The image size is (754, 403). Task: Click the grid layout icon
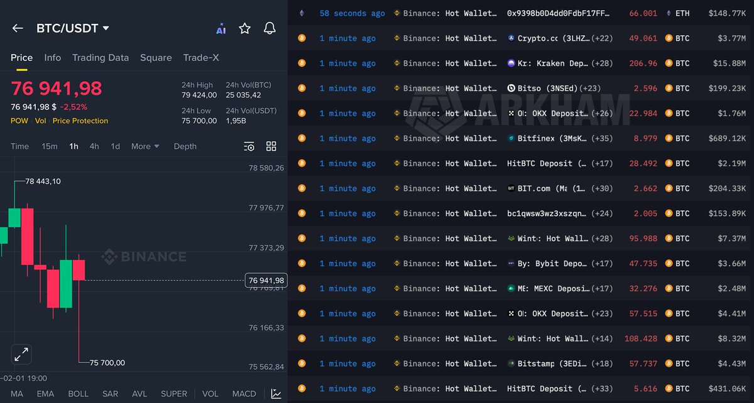(x=271, y=146)
